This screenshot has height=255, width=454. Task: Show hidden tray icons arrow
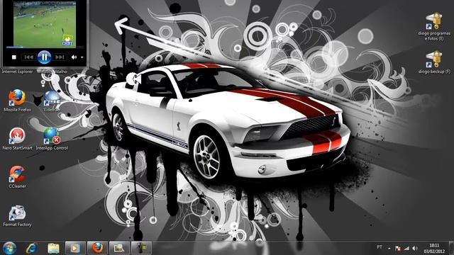[x=389, y=248]
